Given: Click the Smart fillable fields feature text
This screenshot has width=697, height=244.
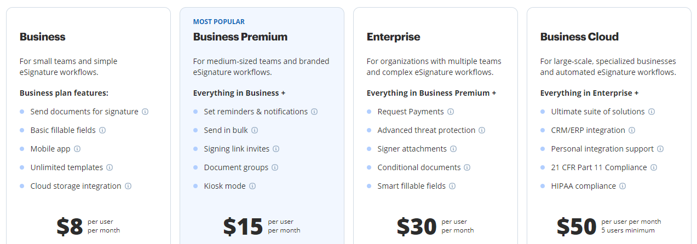Looking at the screenshot, I should [411, 186].
